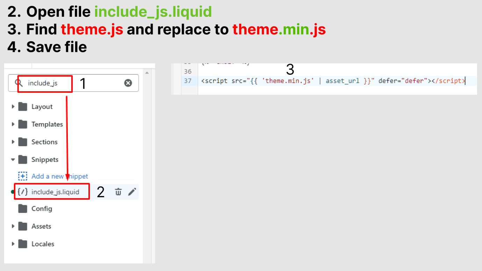This screenshot has width=482, height=271.
Task: Expand the Locales folder arrow
Action: point(13,244)
